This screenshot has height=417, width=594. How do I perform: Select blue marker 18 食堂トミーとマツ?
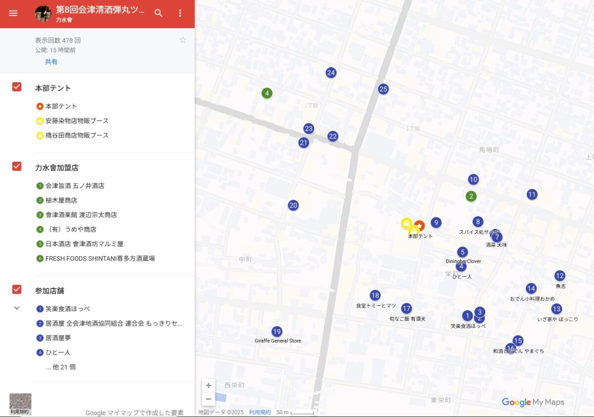[x=375, y=295]
